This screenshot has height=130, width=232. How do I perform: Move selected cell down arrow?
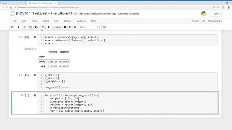pos(48,27)
